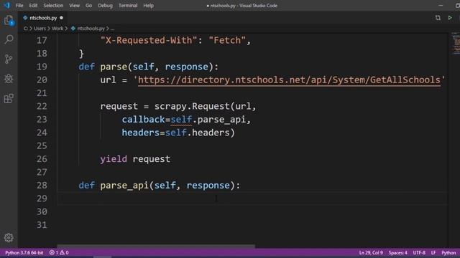The image size is (460, 258).
Task: Open the Selection menu
Action: [53, 6]
